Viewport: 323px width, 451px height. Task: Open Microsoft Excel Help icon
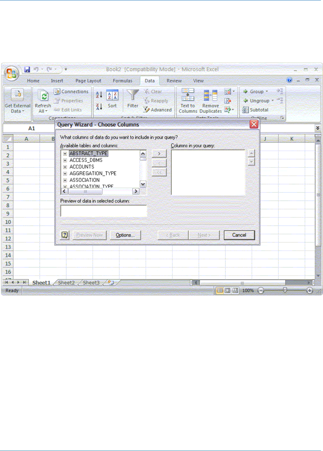pos(289,80)
